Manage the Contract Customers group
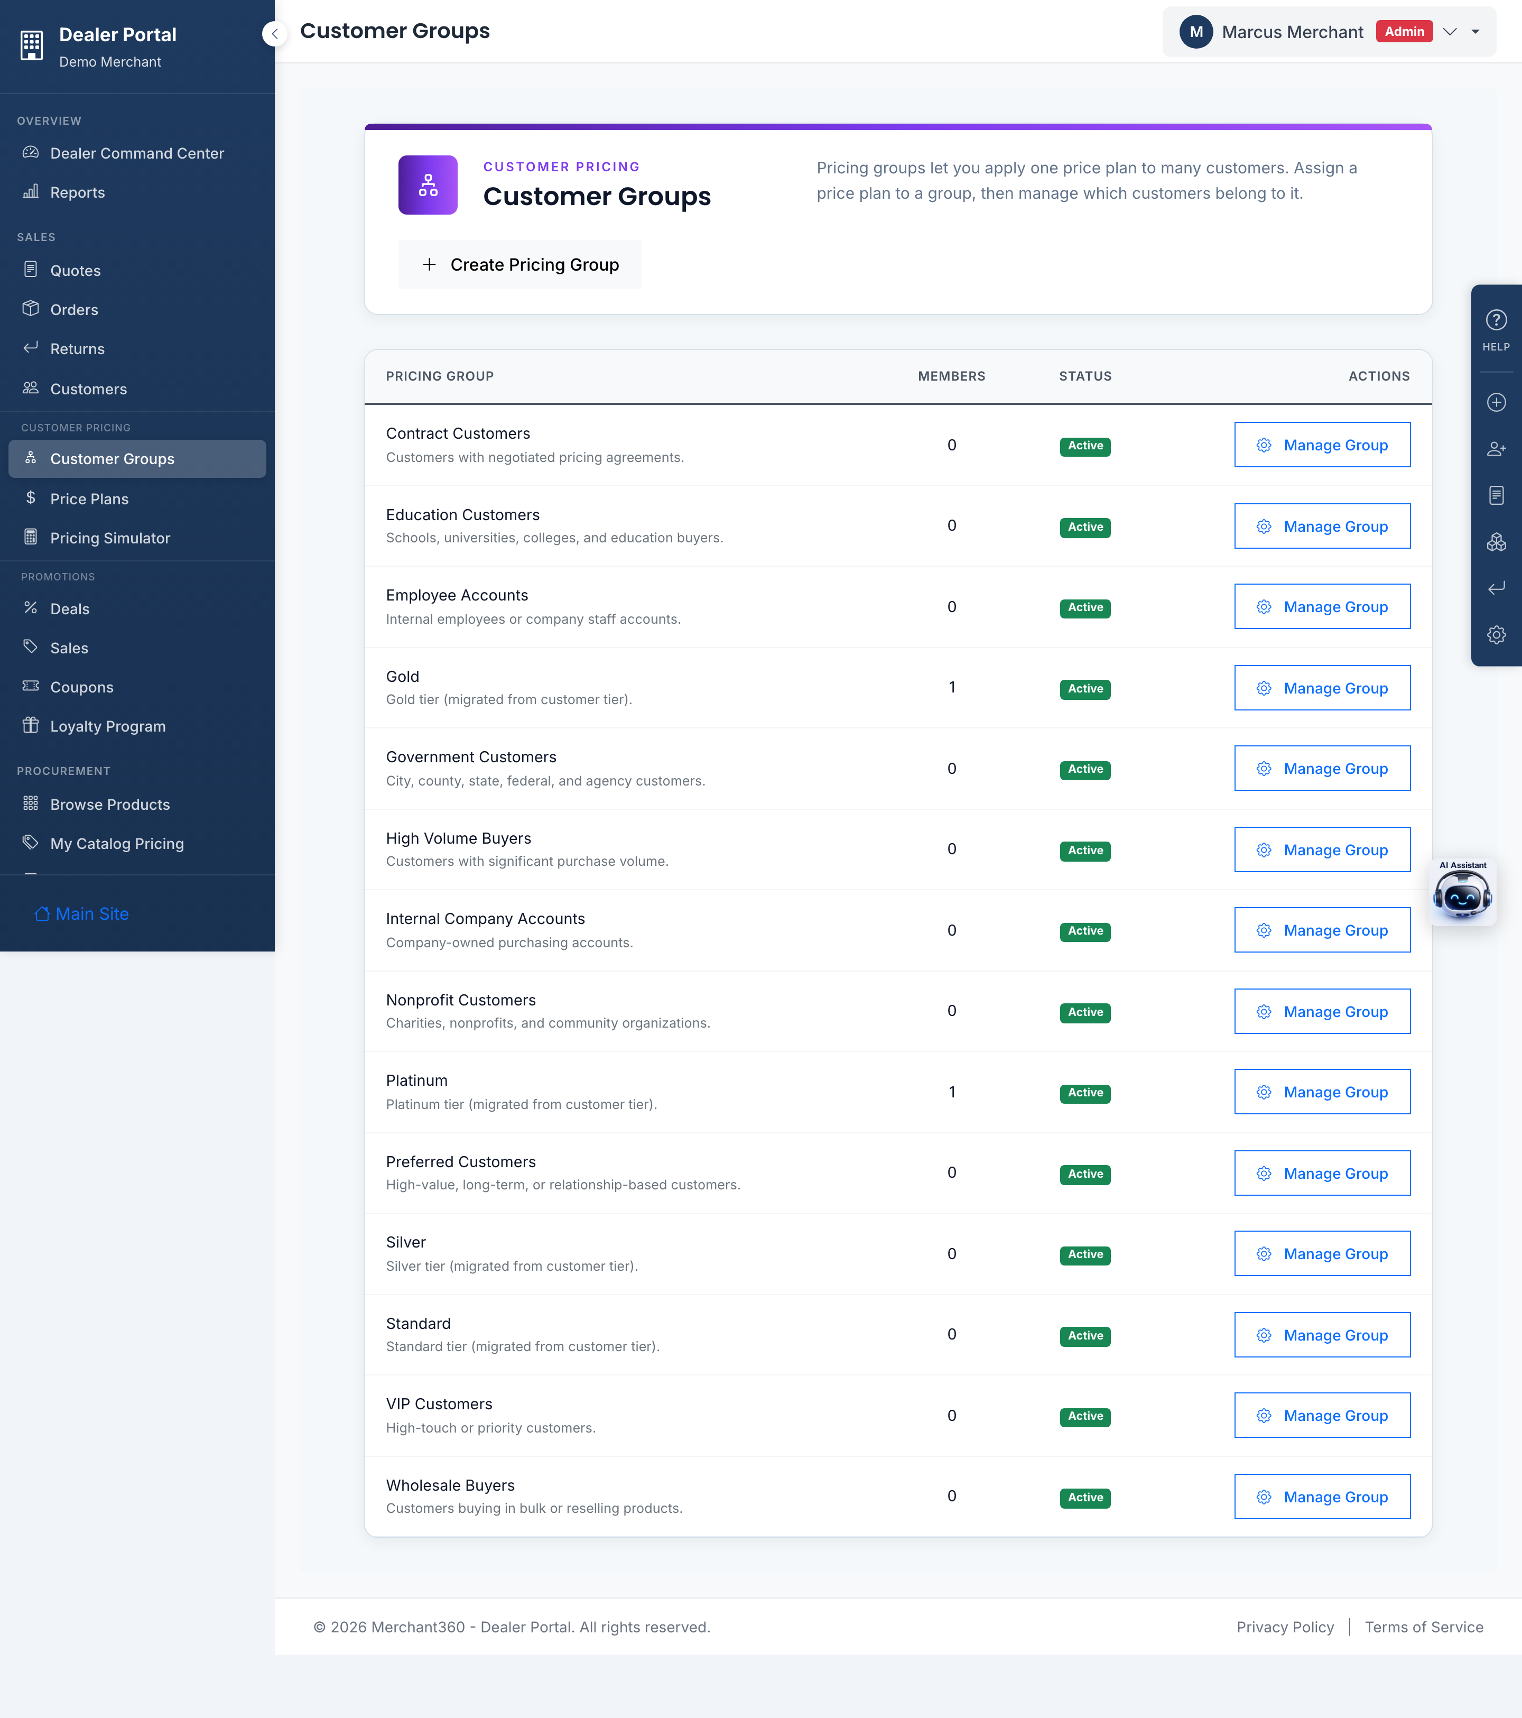Image resolution: width=1522 pixels, height=1718 pixels. [1322, 445]
